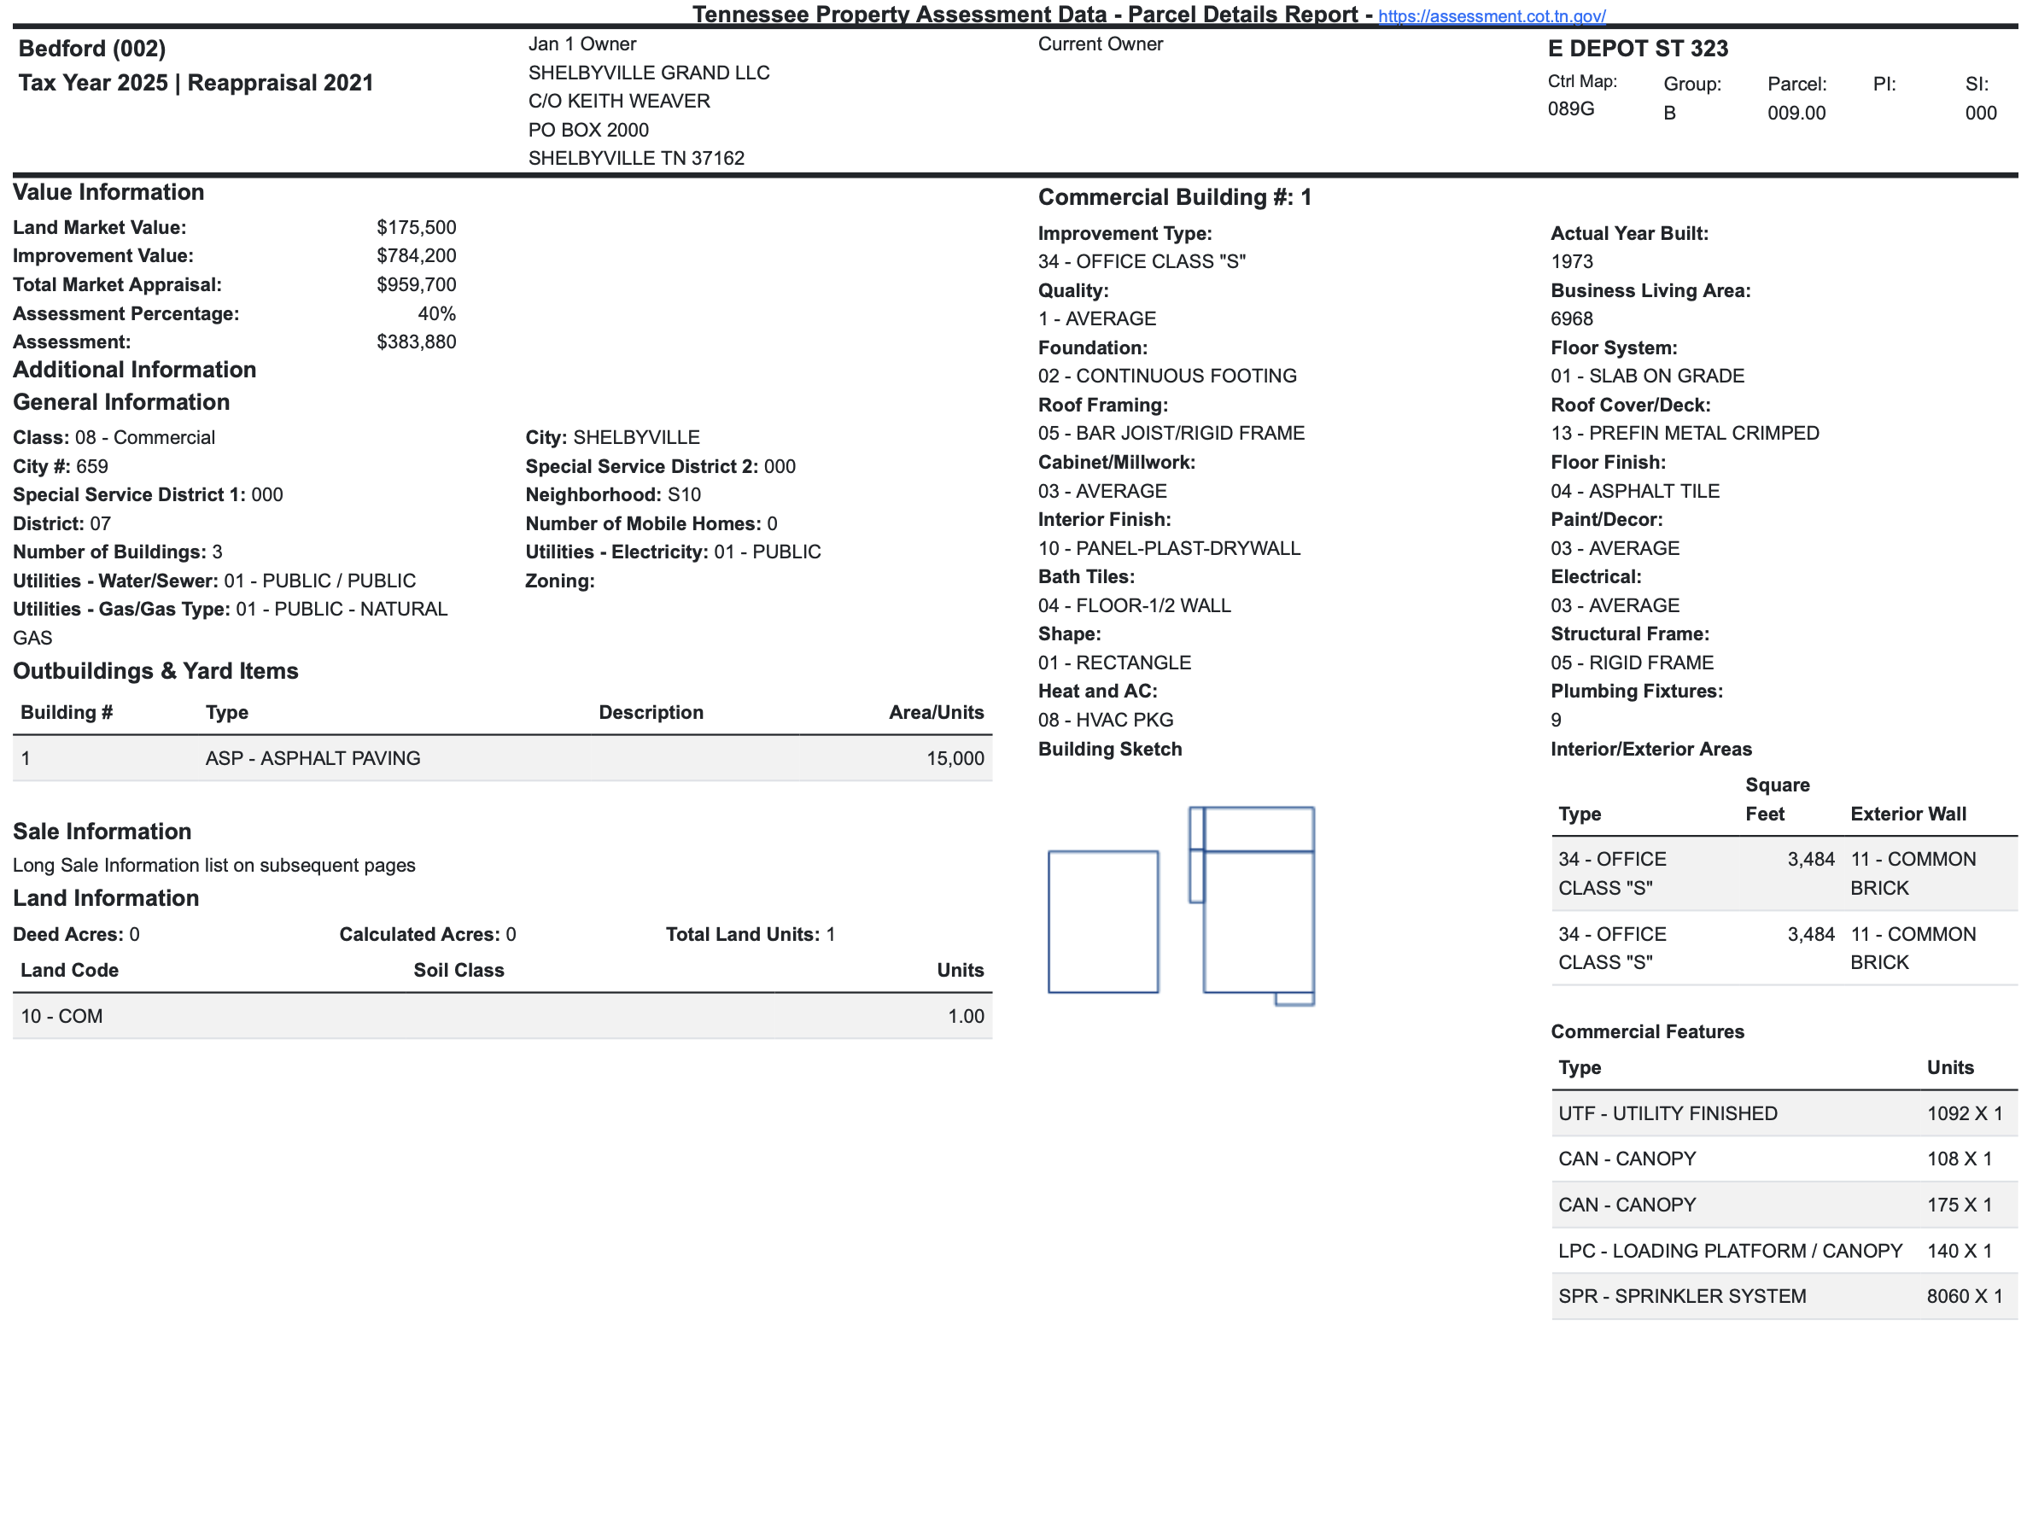Click the Total Market Appraisal value $959,700
Screen dimensions: 2027x1518
(x=416, y=284)
